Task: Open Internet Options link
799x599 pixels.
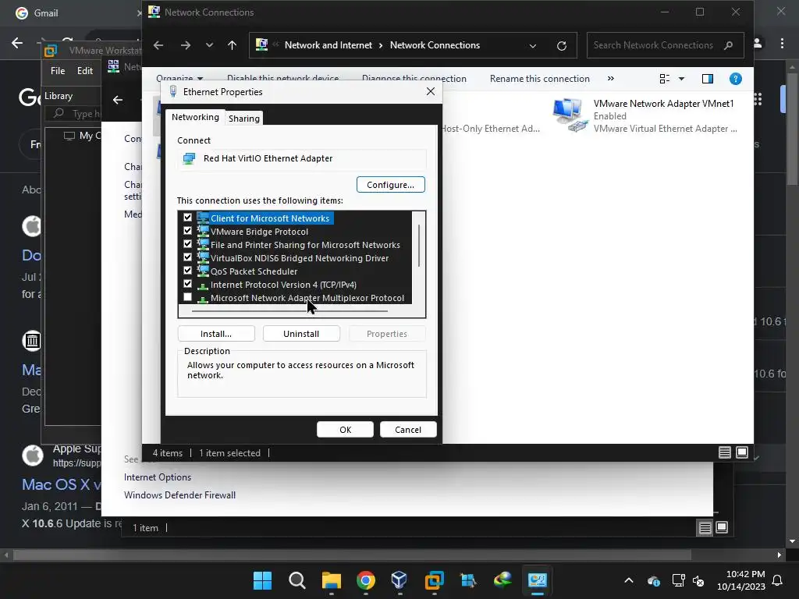Action: point(158,477)
